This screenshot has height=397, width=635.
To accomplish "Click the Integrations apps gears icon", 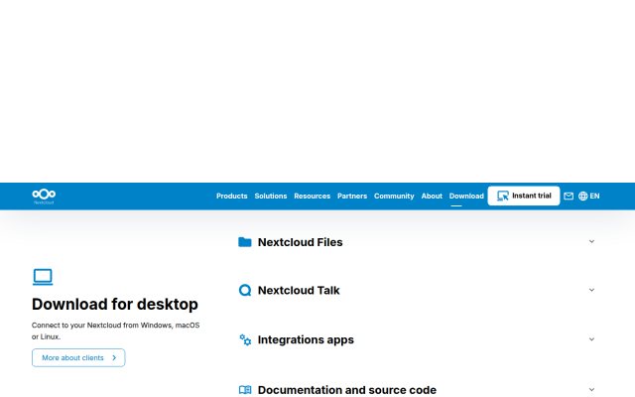I will 245,339.
